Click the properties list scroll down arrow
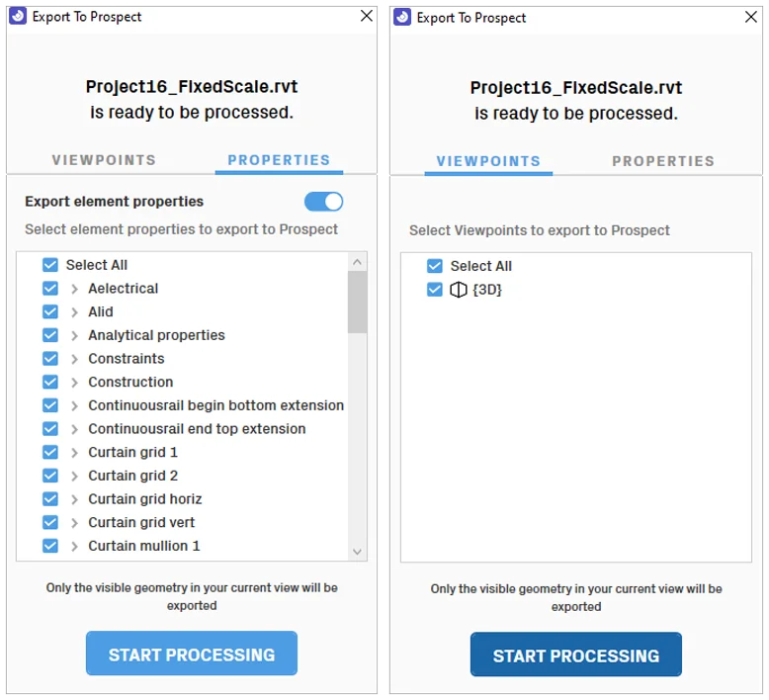The width and height of the screenshot is (769, 700). click(358, 552)
